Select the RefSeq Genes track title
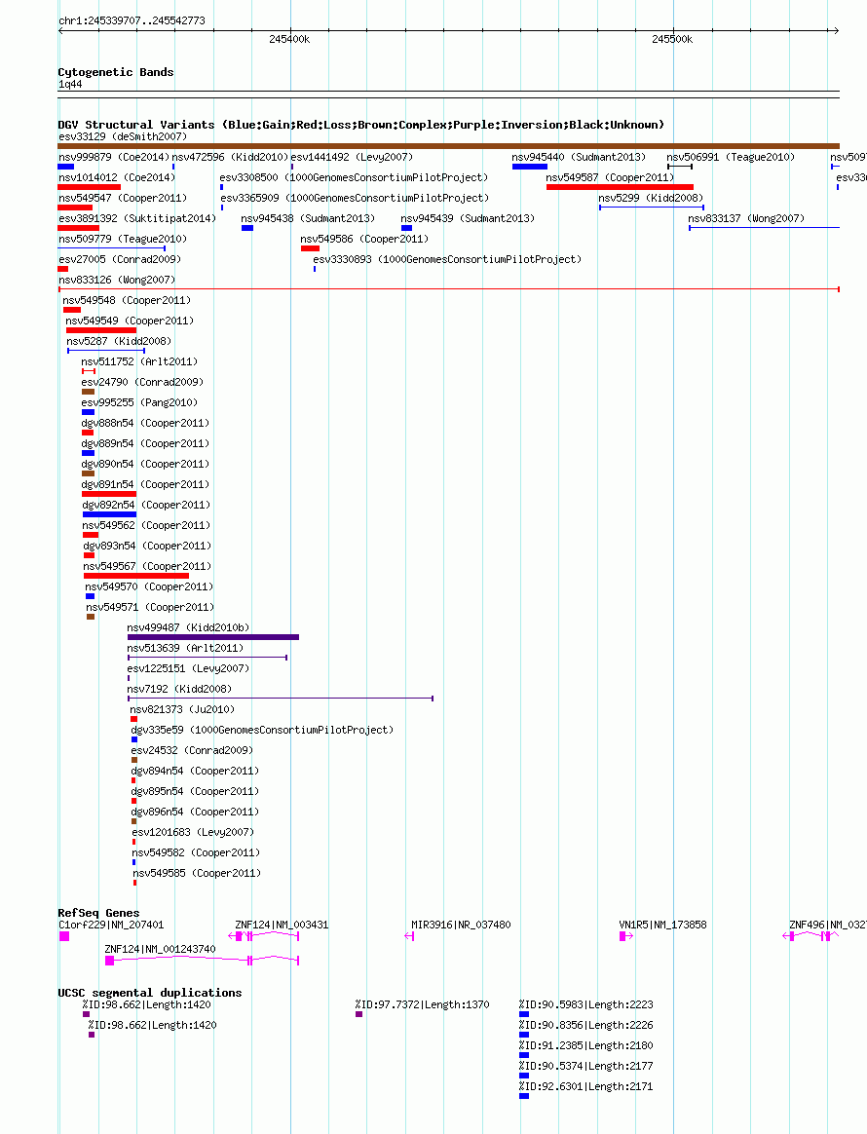This screenshot has height=1134, width=867. pyautogui.click(x=98, y=913)
